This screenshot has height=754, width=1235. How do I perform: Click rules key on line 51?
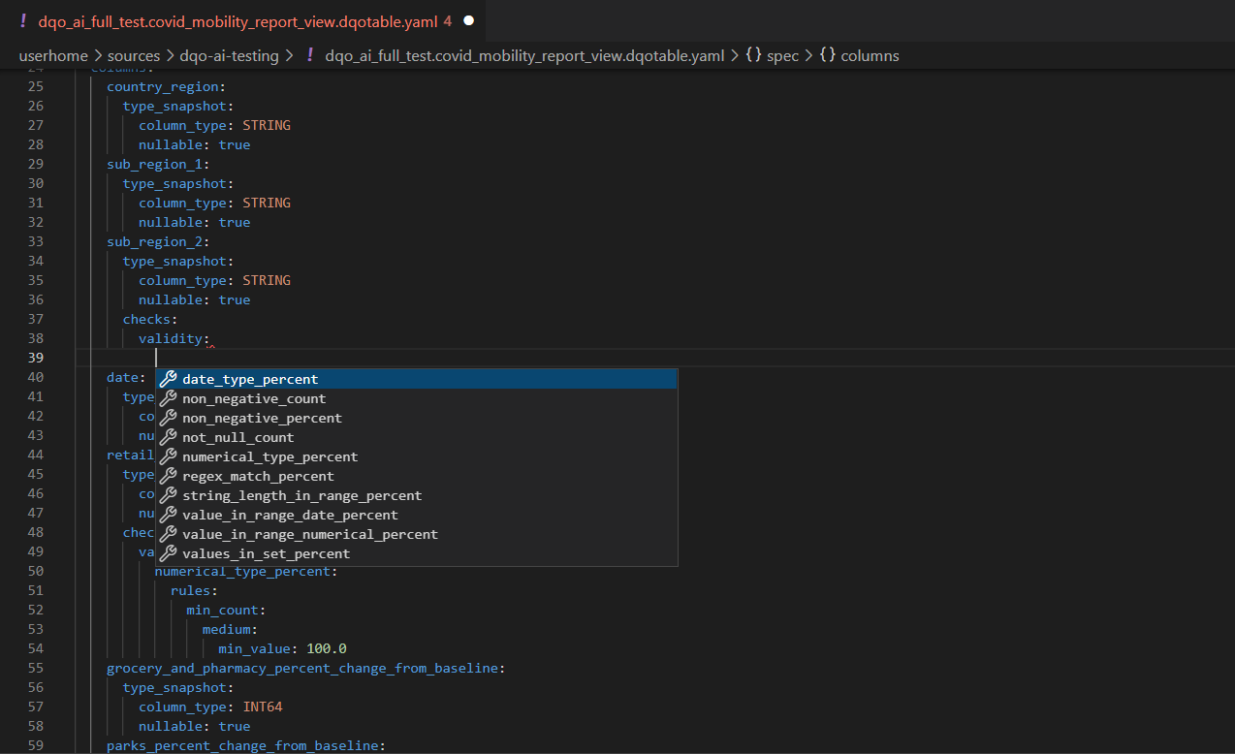pos(190,590)
